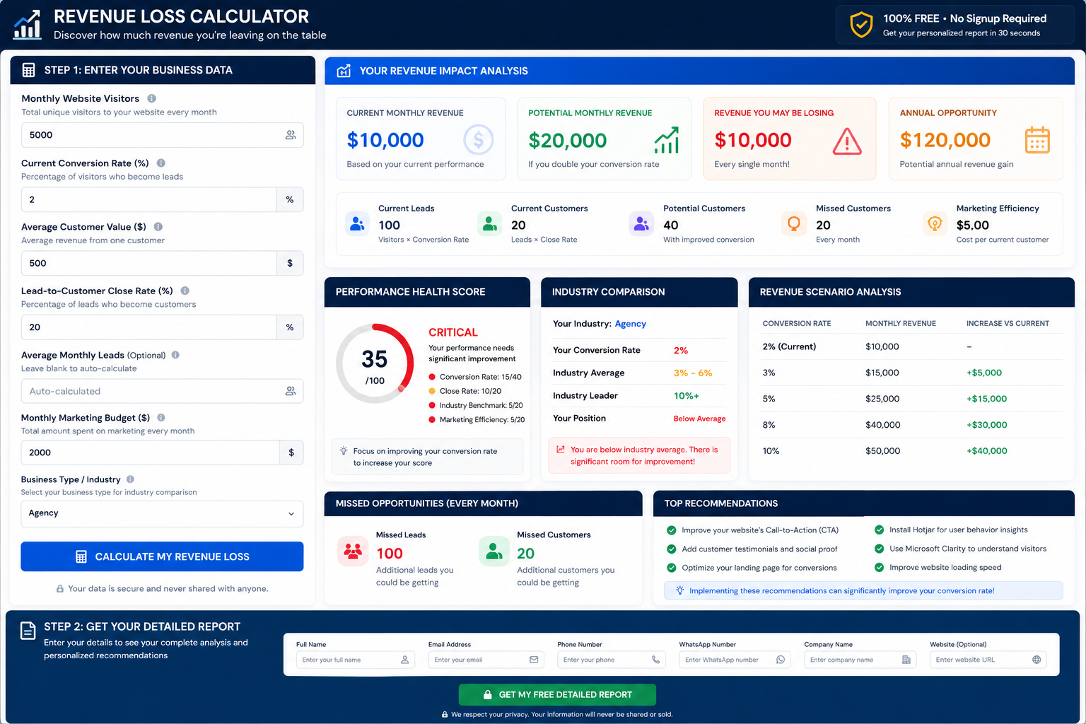Click check mark for Use Microsoft Clarity recommendation

[879, 549]
